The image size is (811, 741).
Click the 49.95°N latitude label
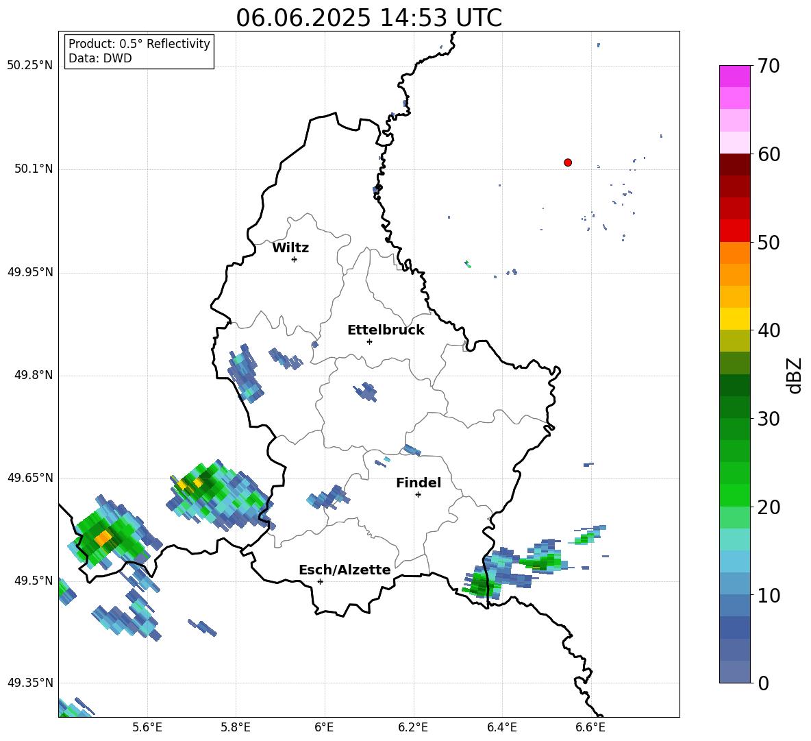point(30,272)
